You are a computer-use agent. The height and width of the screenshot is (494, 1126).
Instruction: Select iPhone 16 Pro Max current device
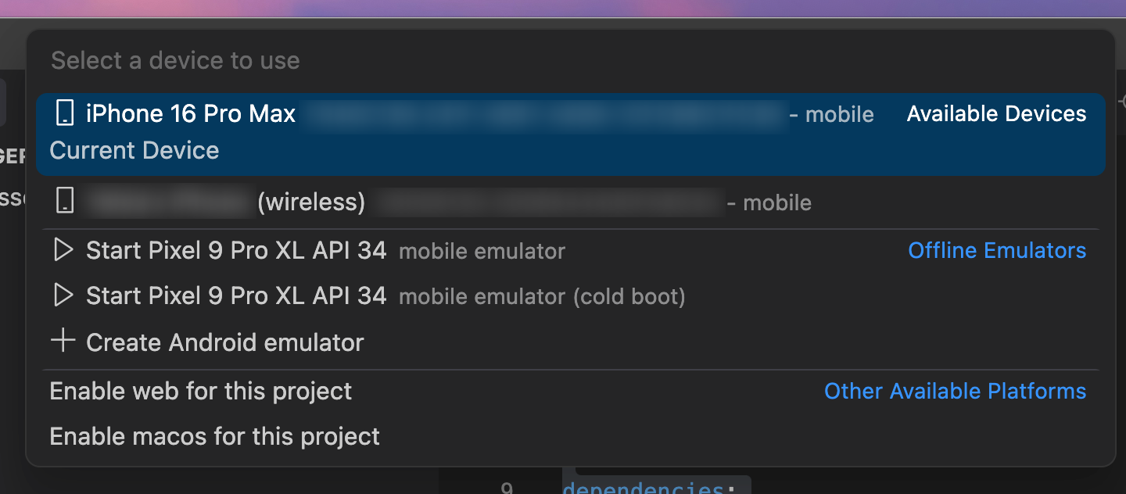tap(570, 134)
